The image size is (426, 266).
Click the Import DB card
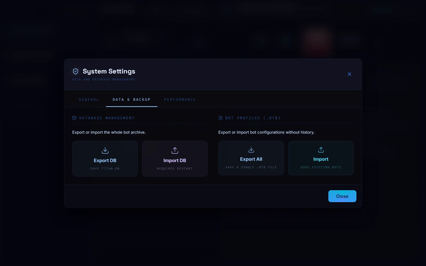pyautogui.click(x=175, y=159)
